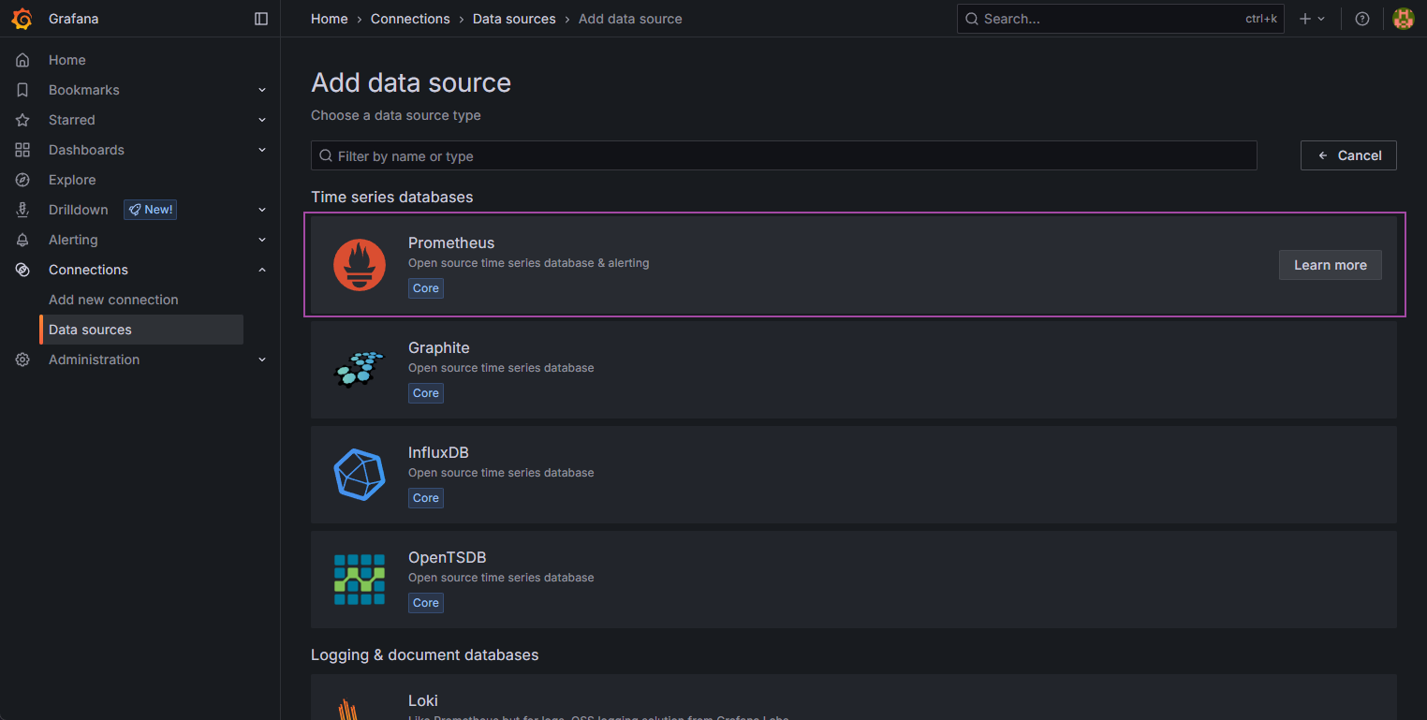1427x720 pixels.
Task: Open the help question mark icon
Action: click(x=1362, y=19)
